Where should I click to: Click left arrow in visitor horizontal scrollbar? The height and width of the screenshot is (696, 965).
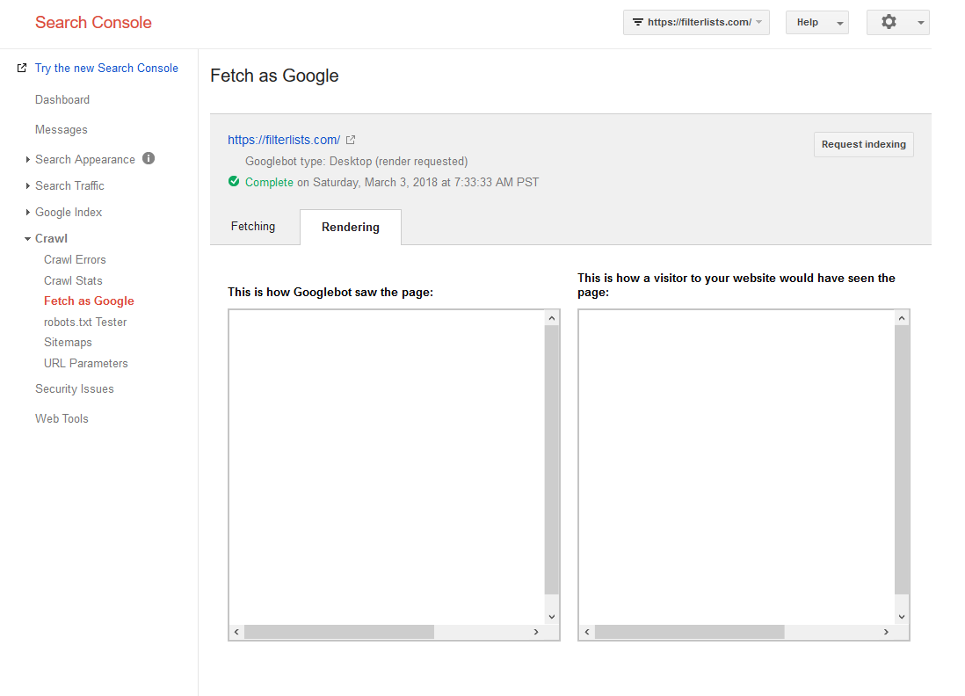587,632
